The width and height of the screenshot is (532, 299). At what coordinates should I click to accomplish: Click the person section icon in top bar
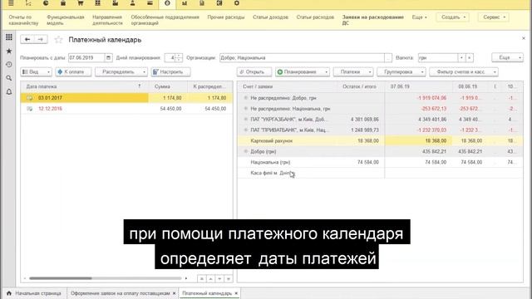coord(132,3)
